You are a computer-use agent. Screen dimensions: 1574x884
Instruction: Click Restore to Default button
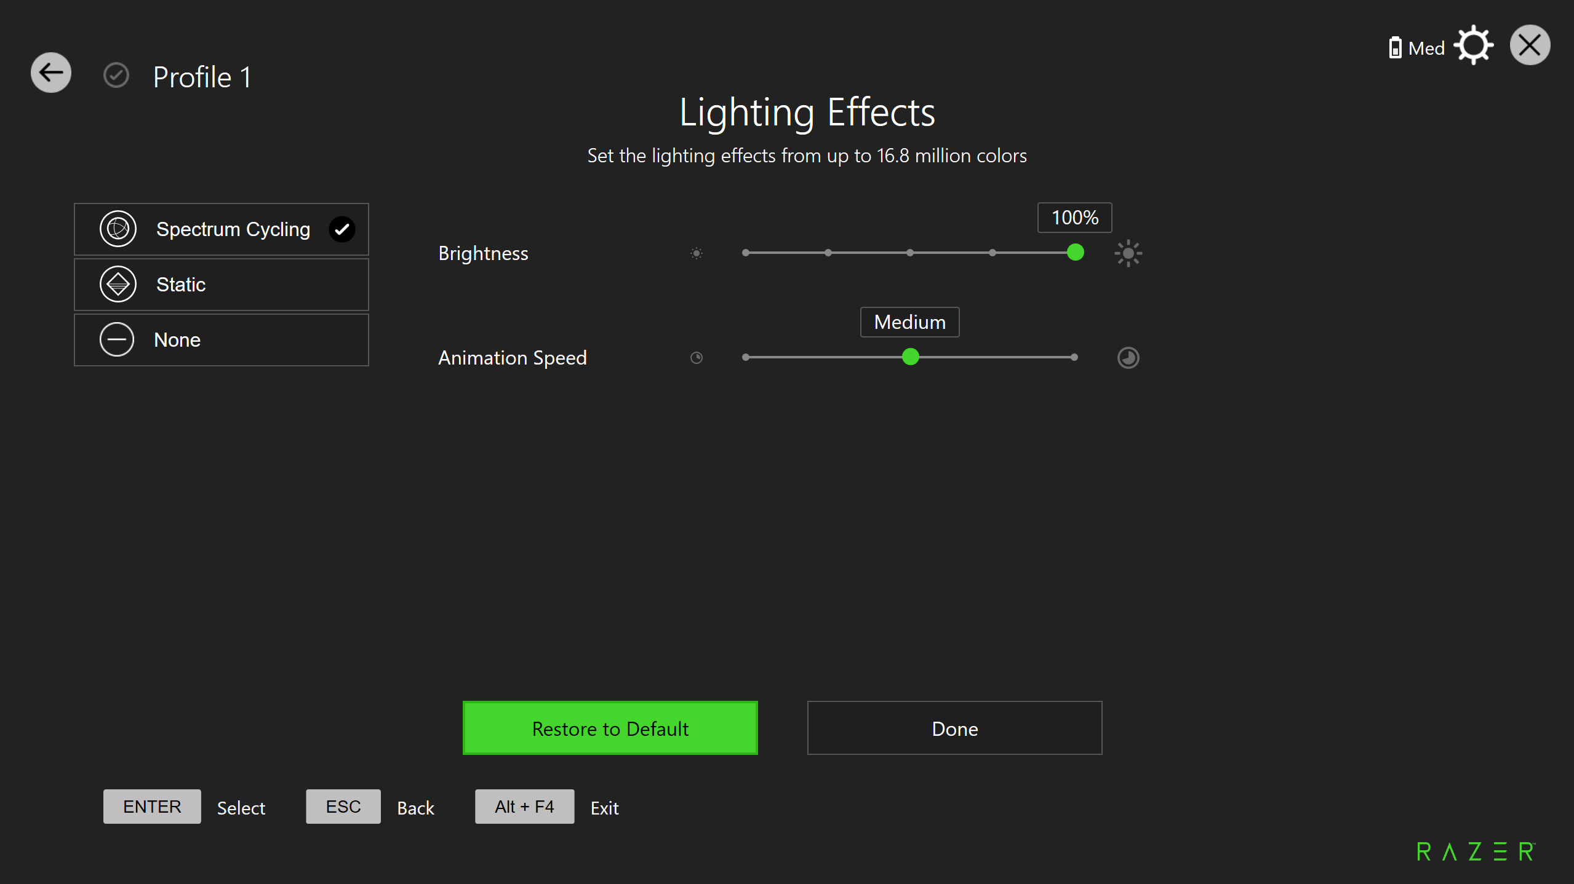[610, 728]
